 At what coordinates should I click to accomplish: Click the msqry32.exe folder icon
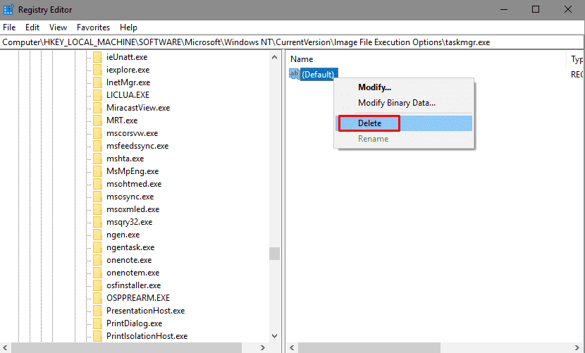point(97,222)
